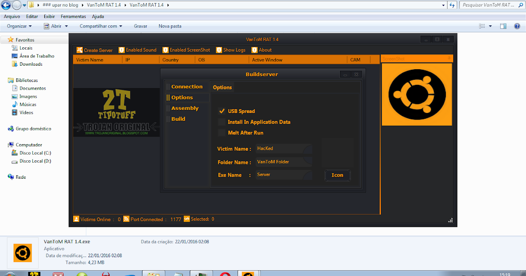Click the About shield icon

pos(255,50)
